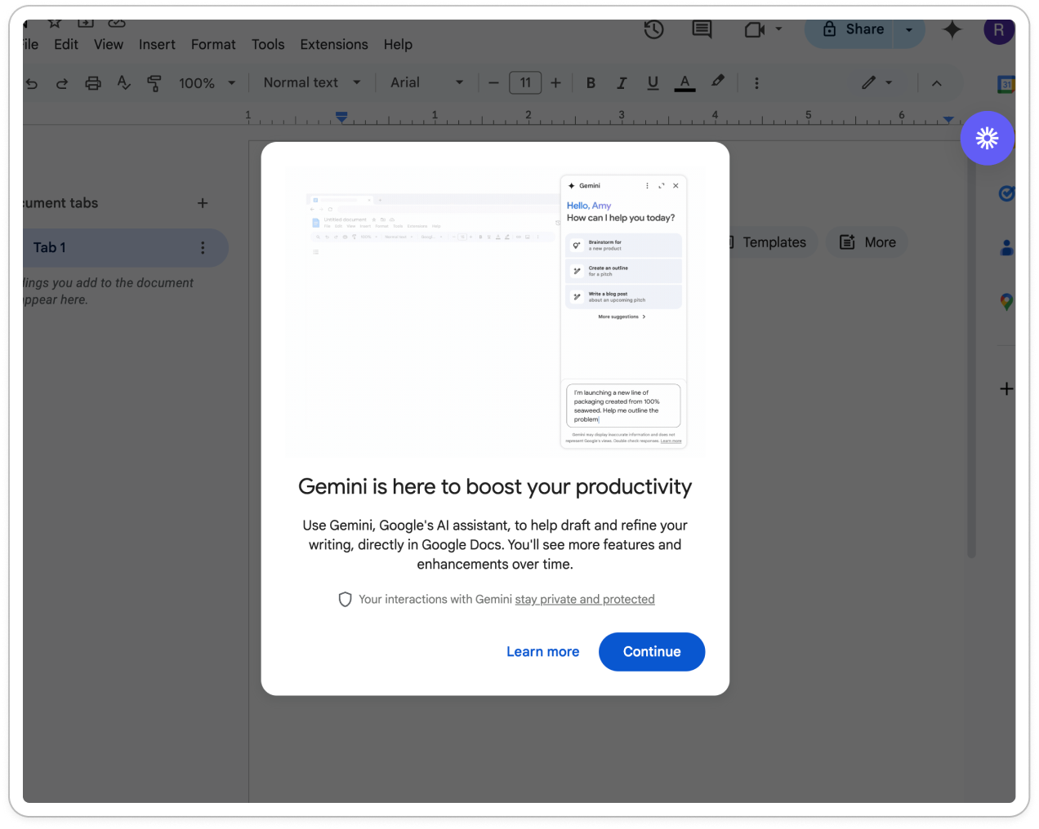Click the font size 11 field

525,82
